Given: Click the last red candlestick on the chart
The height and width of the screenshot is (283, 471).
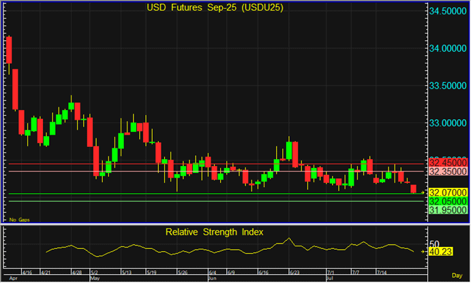Looking at the screenshot, I should tap(414, 188).
